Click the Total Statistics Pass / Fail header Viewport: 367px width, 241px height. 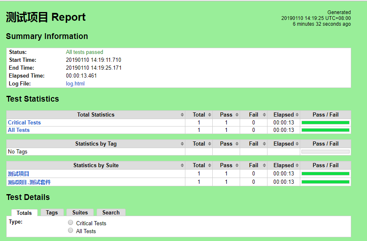click(x=326, y=115)
